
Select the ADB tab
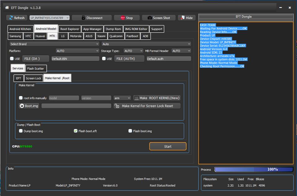[x=145, y=36]
